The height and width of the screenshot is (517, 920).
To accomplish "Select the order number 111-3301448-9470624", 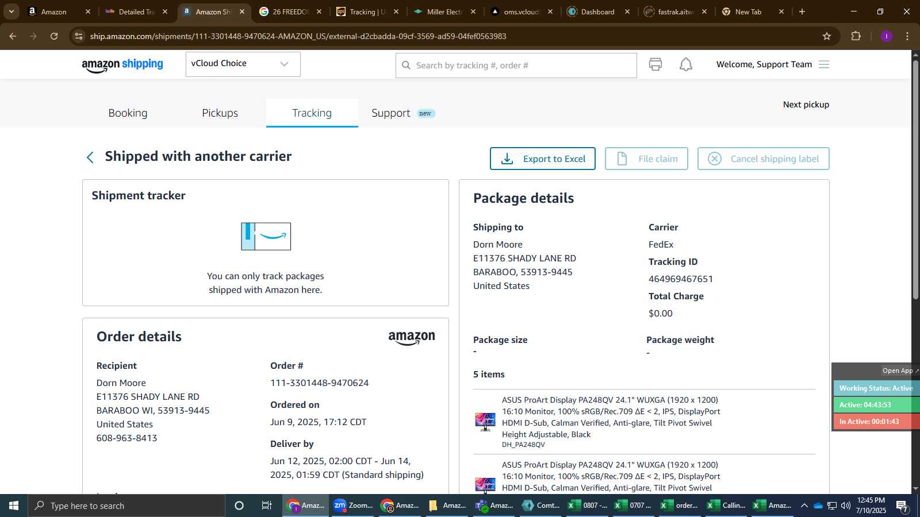I will pos(319,383).
